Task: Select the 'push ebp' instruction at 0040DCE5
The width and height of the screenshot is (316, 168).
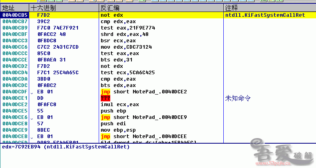Action: tap(111, 111)
